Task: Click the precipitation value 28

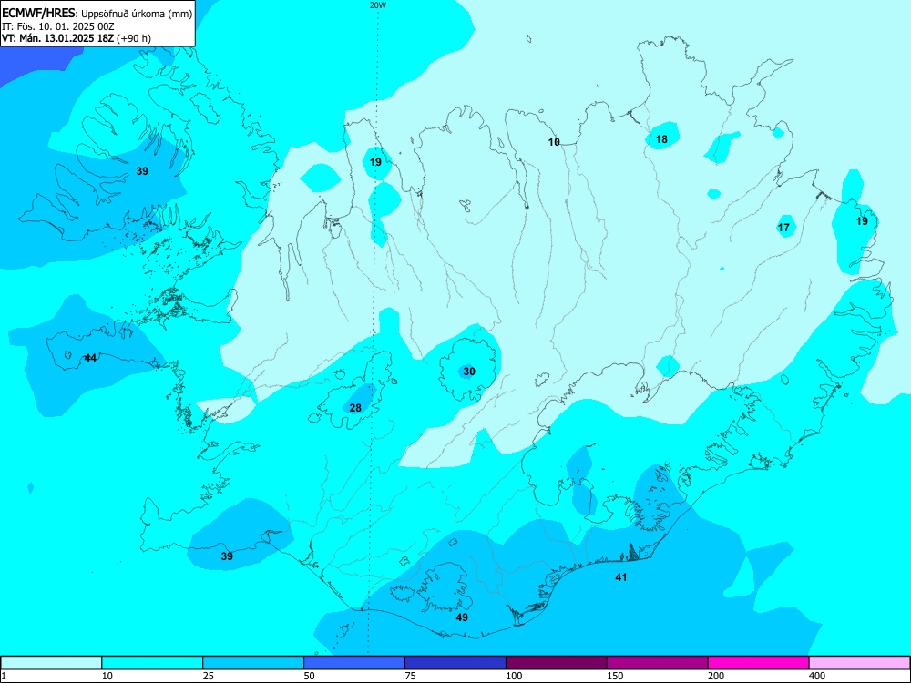Action: tap(355, 408)
